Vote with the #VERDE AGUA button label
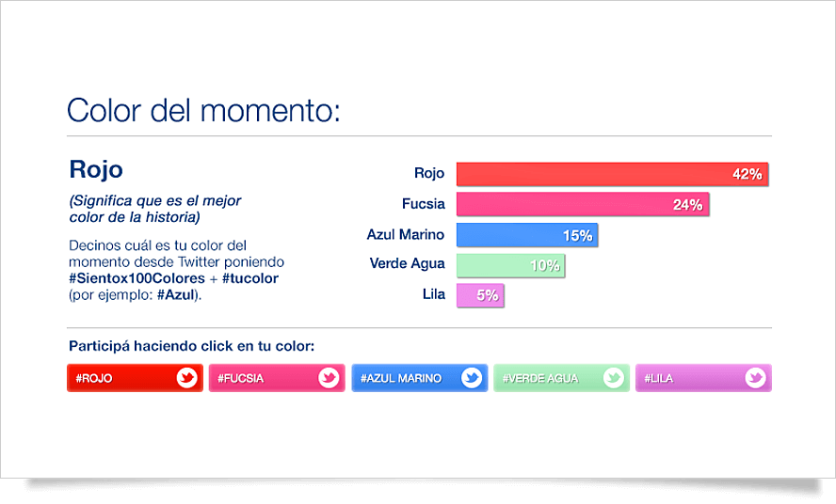The image size is (836, 504). pos(540,378)
